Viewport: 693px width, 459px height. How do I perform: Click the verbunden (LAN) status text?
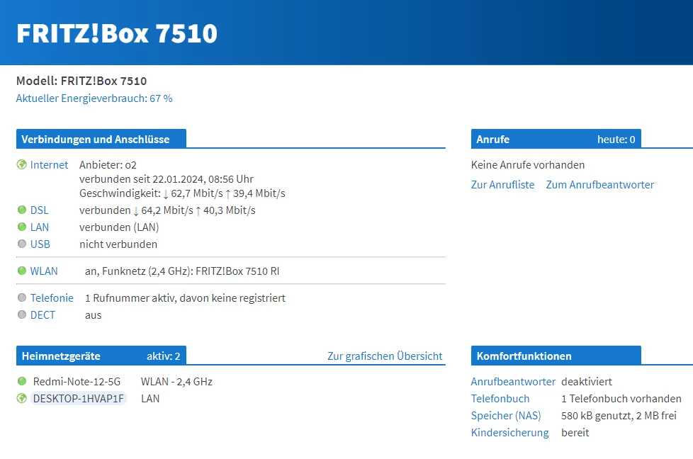[x=119, y=227]
